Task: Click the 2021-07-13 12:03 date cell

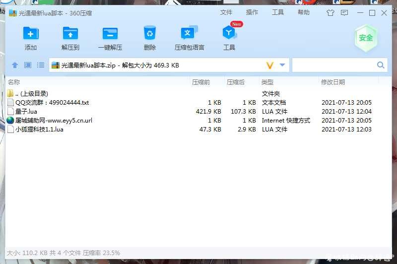Action: [x=346, y=130]
